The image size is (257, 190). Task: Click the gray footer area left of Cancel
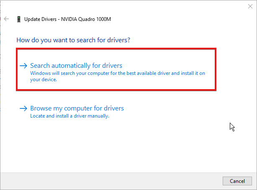[x=113, y=181]
